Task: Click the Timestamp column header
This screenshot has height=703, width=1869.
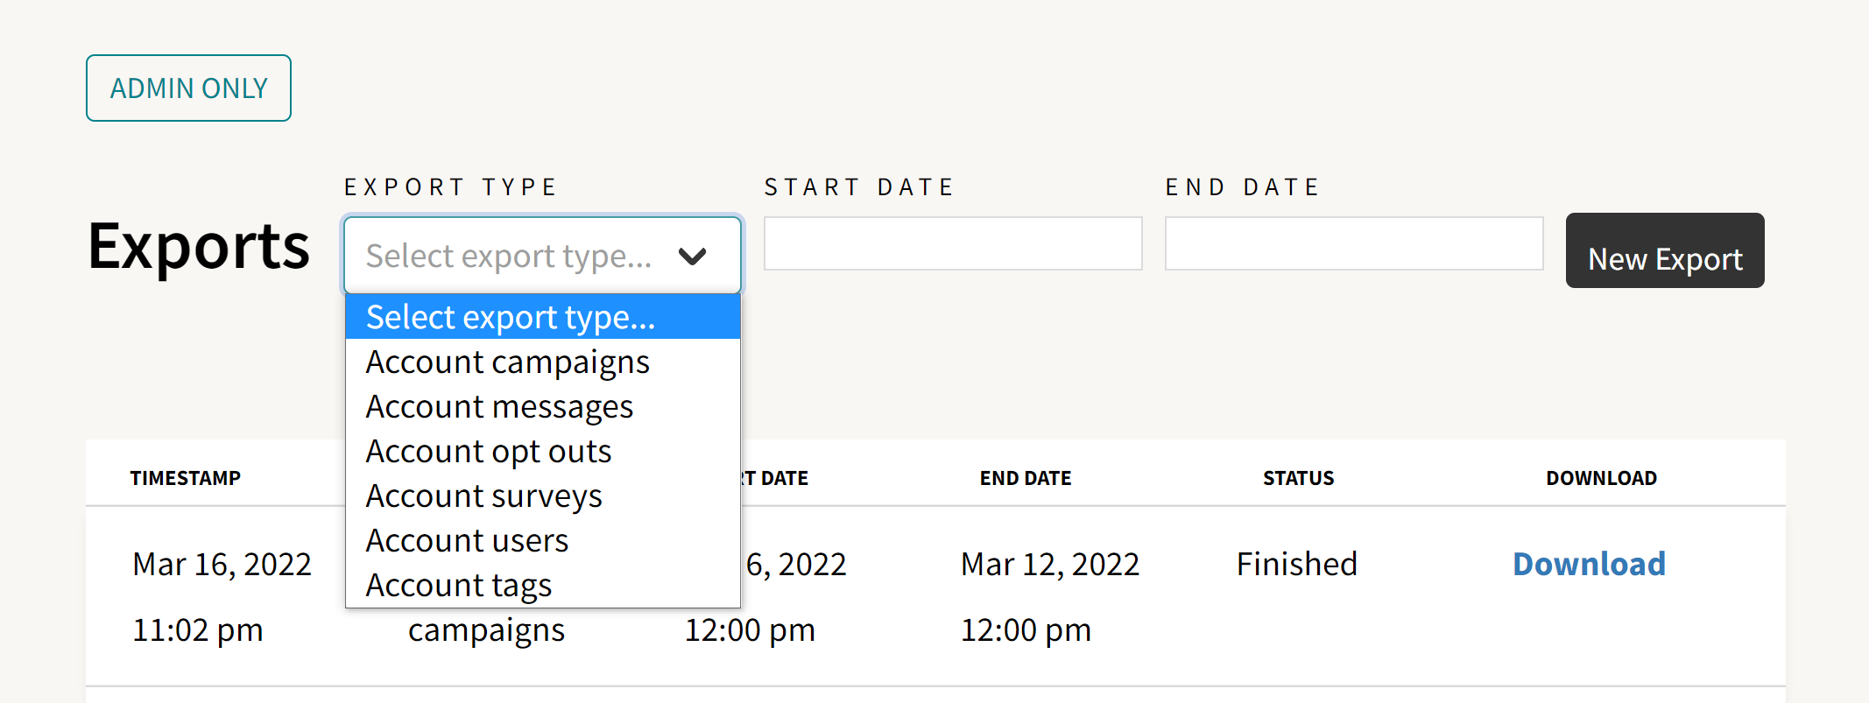Action: coord(186,478)
